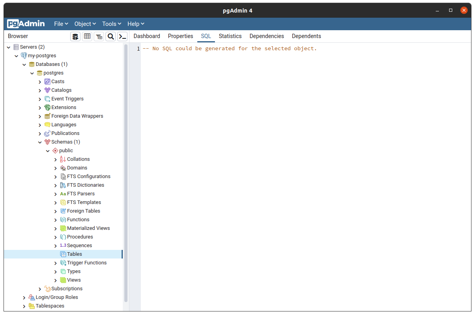Click the public schema diamond icon
Screen dimensions: 475x315
(55, 151)
